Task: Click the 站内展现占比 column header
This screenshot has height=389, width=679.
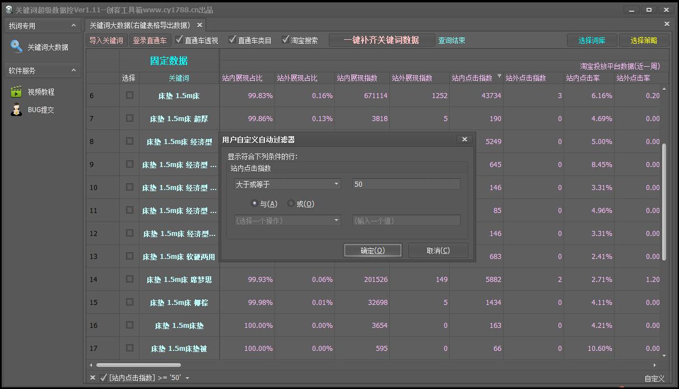Action: (247, 78)
